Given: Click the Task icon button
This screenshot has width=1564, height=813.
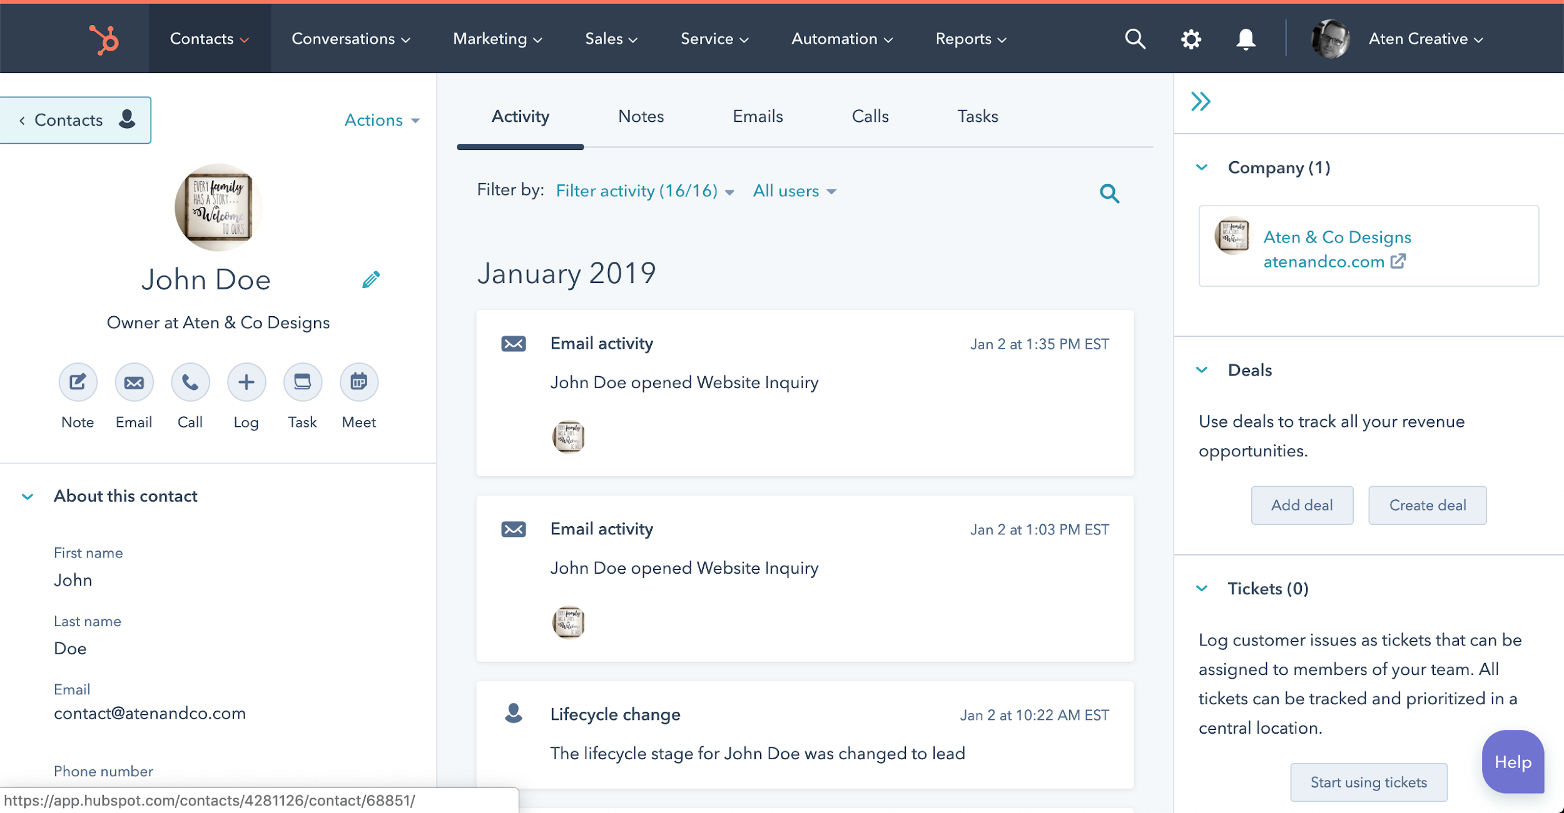Looking at the screenshot, I should click(303, 382).
